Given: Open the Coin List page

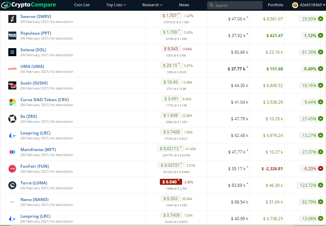Looking at the screenshot, I should [82, 5].
